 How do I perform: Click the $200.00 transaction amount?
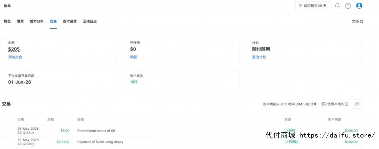[x=63, y=142]
